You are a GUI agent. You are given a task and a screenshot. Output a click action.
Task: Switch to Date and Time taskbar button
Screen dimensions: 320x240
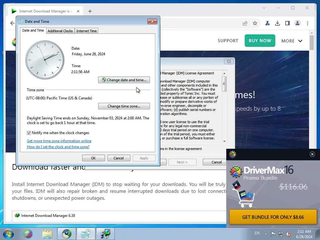click(86, 234)
